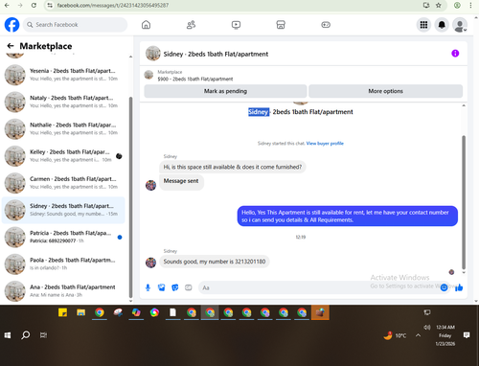The width and height of the screenshot is (479, 366).
Task: Open Nathalie conversation
Action: click(x=63, y=129)
